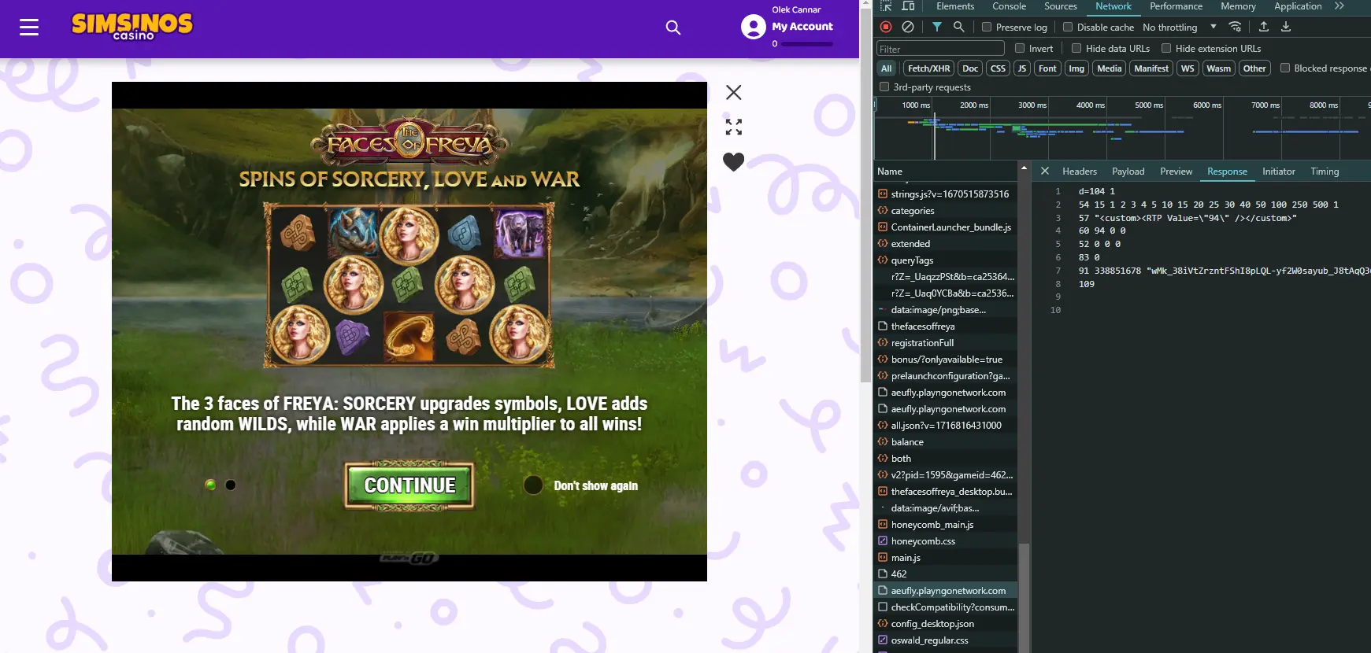Show more DevTools tabs chevron
This screenshot has height=653, width=1371.
[x=1340, y=6]
